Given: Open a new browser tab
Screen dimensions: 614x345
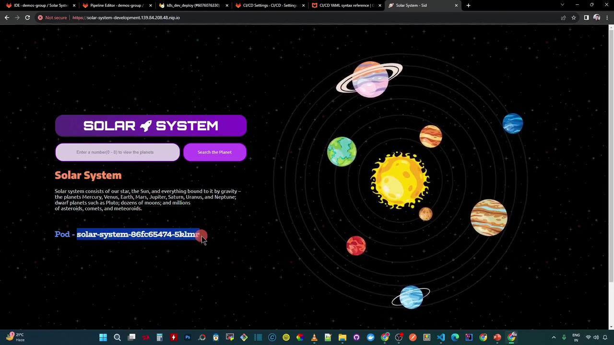Looking at the screenshot, I should [x=469, y=5].
